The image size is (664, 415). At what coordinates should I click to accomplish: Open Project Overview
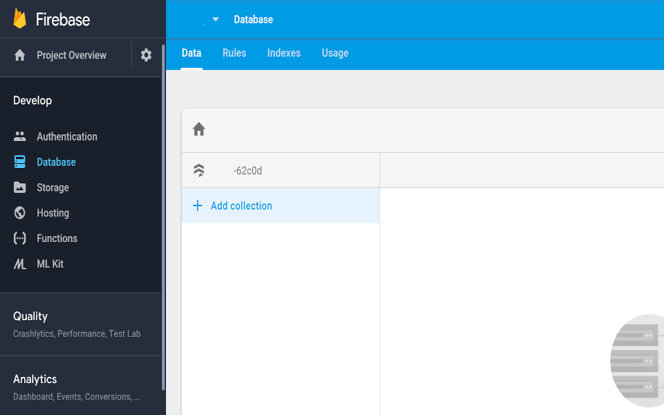coord(71,55)
